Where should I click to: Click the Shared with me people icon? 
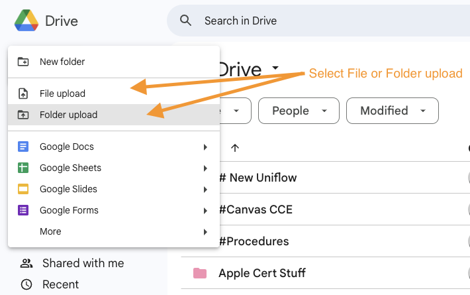tap(26, 263)
